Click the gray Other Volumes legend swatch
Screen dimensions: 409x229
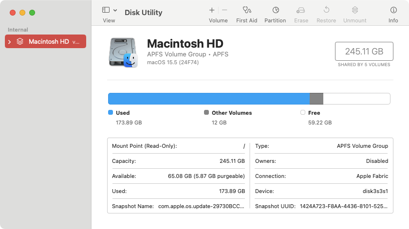click(206, 112)
